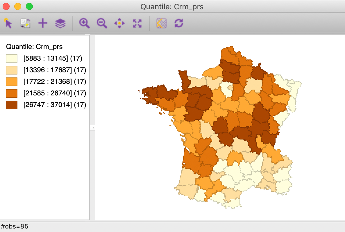Click the legend panel splitter handle
345x232 pixels.
pyautogui.click(x=92, y=128)
